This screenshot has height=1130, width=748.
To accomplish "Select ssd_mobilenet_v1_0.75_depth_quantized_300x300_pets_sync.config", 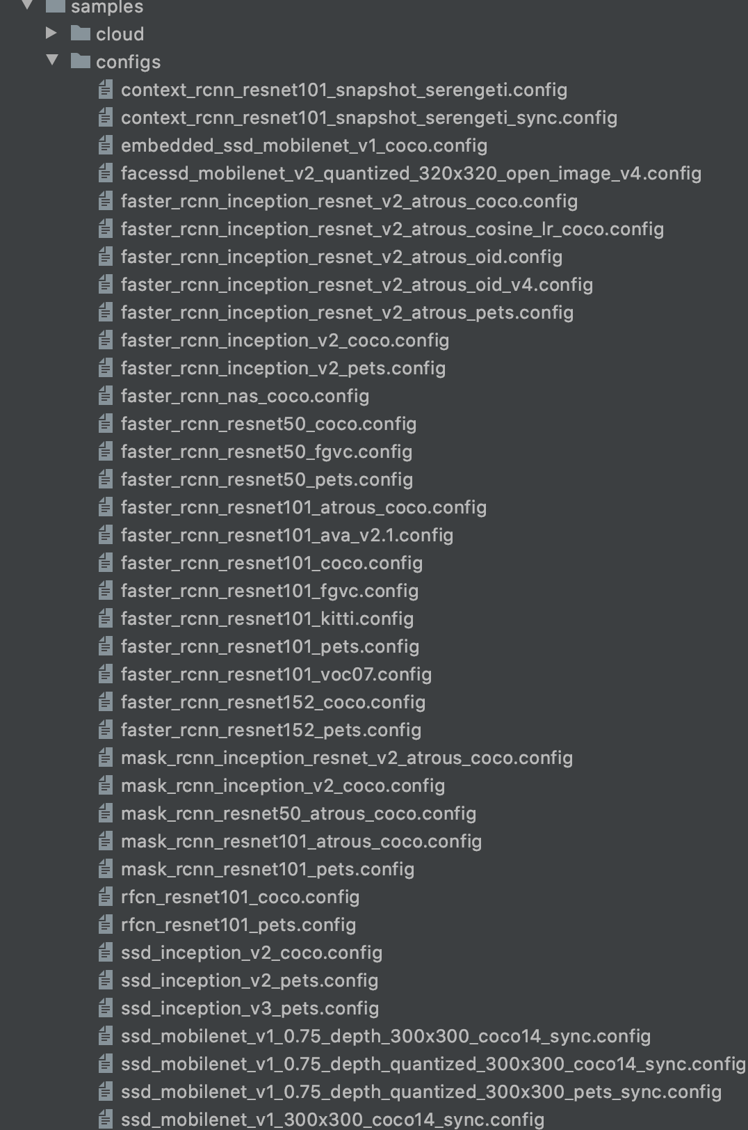I will click(421, 1092).
